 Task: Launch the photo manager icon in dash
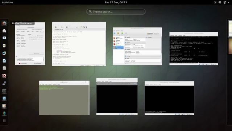[4, 53]
